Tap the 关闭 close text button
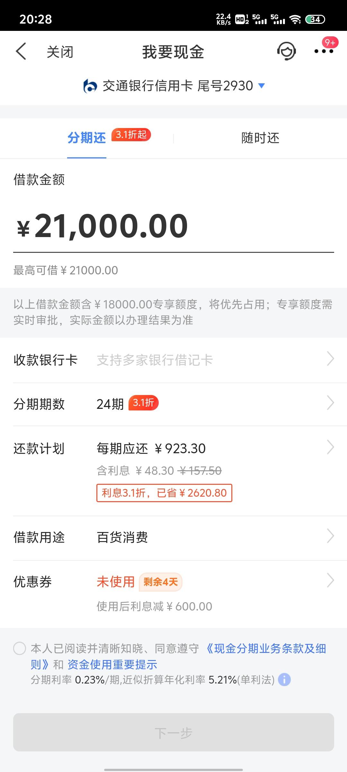 pyautogui.click(x=60, y=52)
